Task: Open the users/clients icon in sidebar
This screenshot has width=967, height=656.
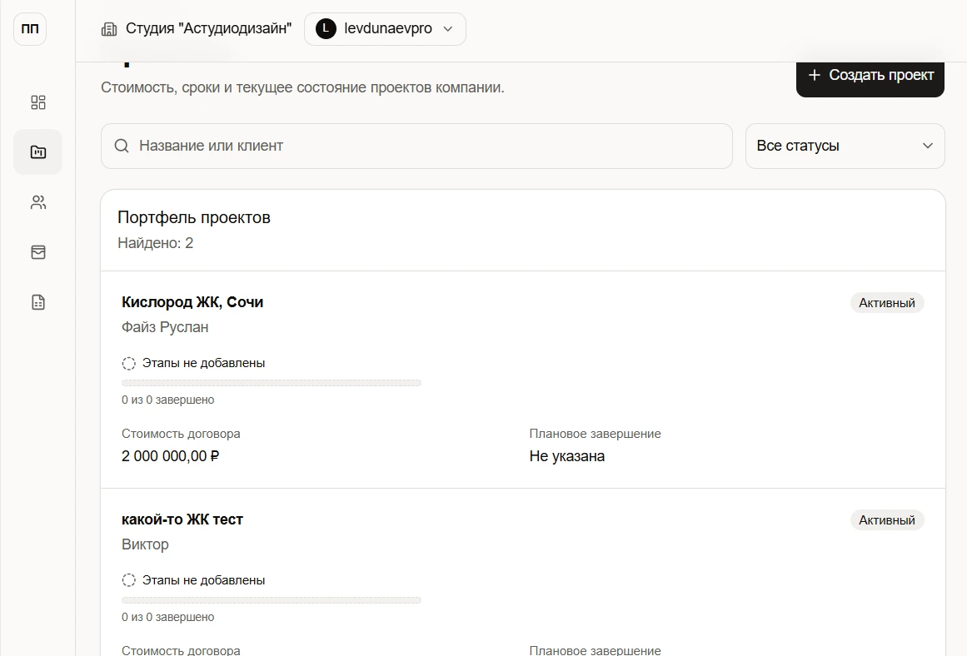Action: pos(38,202)
